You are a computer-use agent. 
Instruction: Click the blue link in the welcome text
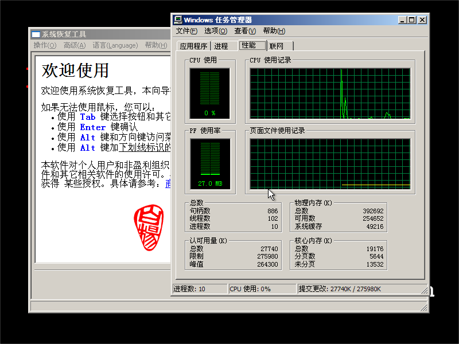coord(168,183)
